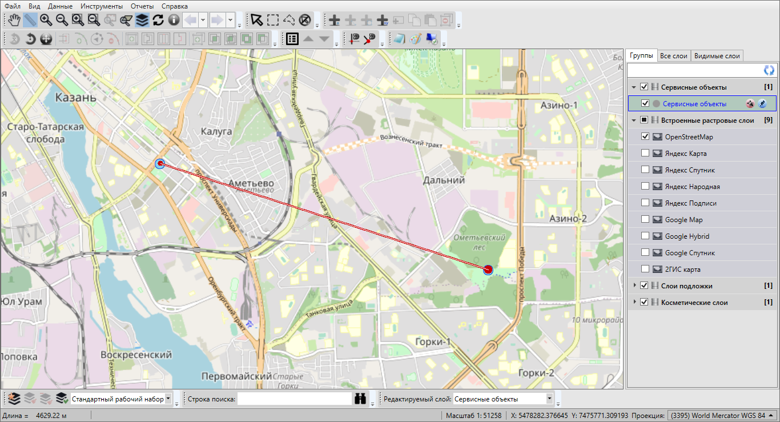Open the Редактируемый слой dropdown
Screen dimensions: 780x422
tap(549, 399)
